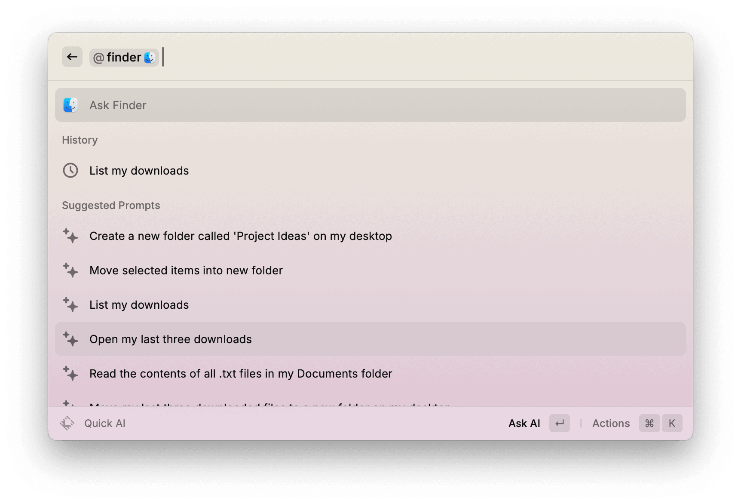Click sparkle icon beside Move selected items
741x504 pixels.
pyautogui.click(x=70, y=270)
